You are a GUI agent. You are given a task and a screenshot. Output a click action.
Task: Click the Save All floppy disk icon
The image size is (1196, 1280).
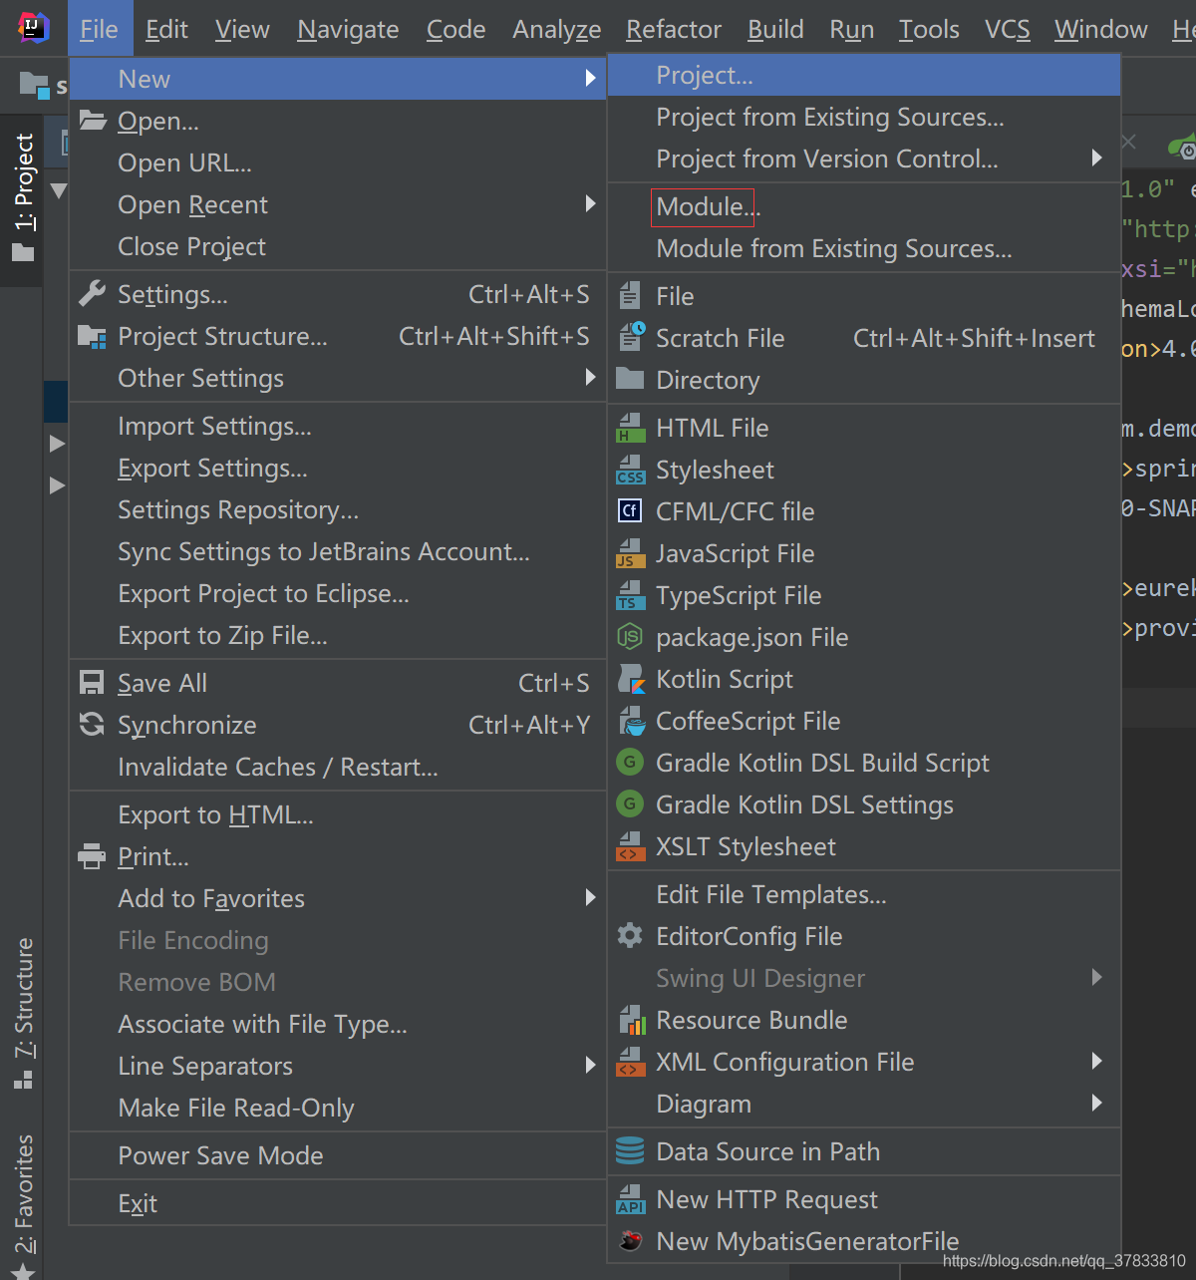92,683
